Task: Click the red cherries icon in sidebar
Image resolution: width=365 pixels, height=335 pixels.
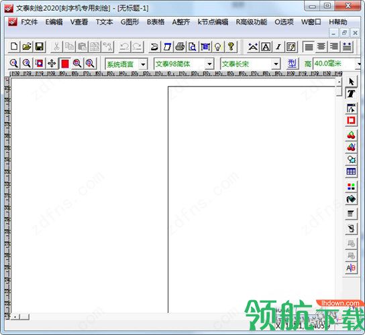Action: (x=351, y=135)
